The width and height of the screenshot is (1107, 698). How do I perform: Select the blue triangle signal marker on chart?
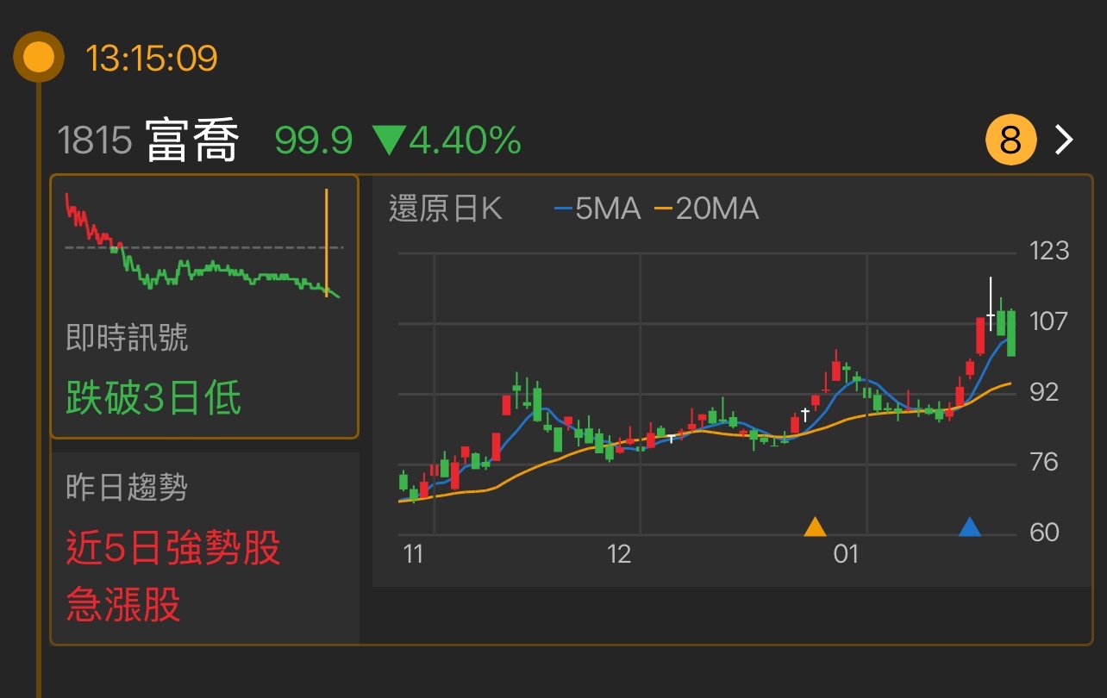[971, 528]
